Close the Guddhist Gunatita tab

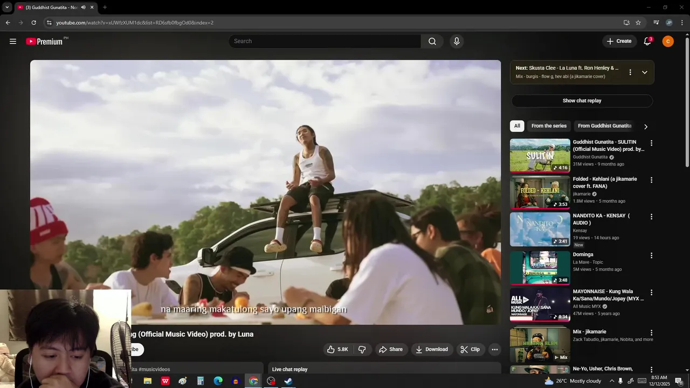[x=92, y=8]
